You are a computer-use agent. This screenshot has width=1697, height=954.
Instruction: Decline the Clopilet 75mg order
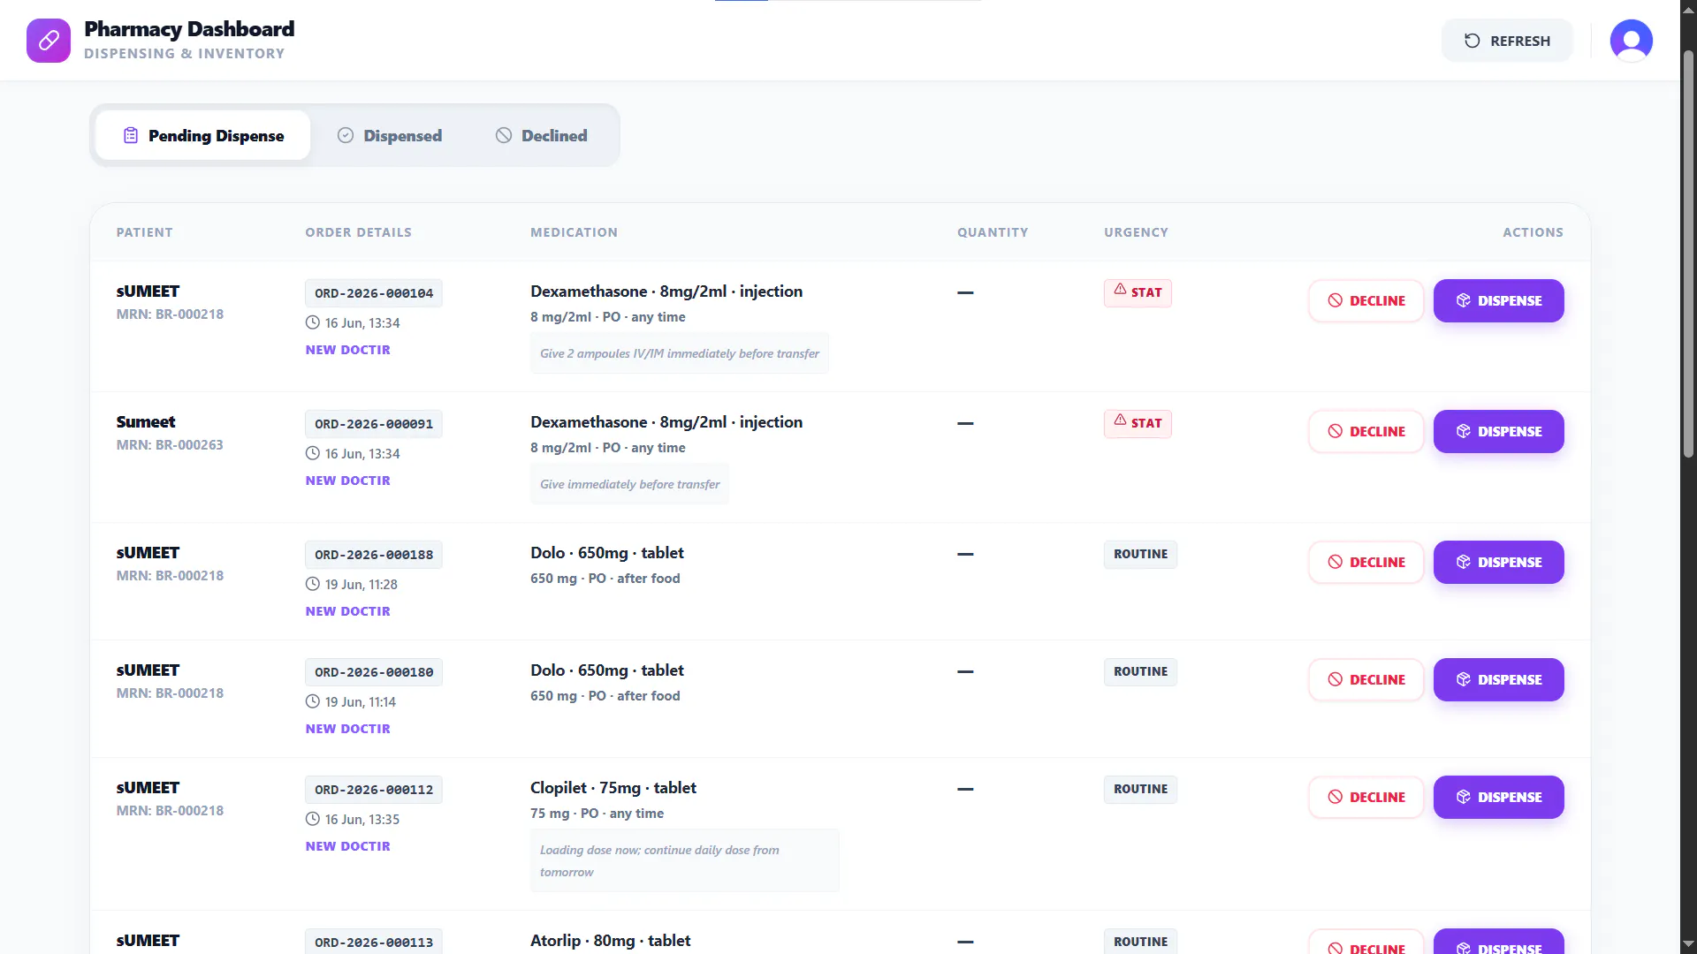1366,797
